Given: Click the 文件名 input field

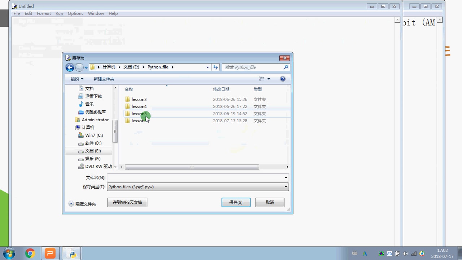Looking at the screenshot, I should click(x=195, y=177).
